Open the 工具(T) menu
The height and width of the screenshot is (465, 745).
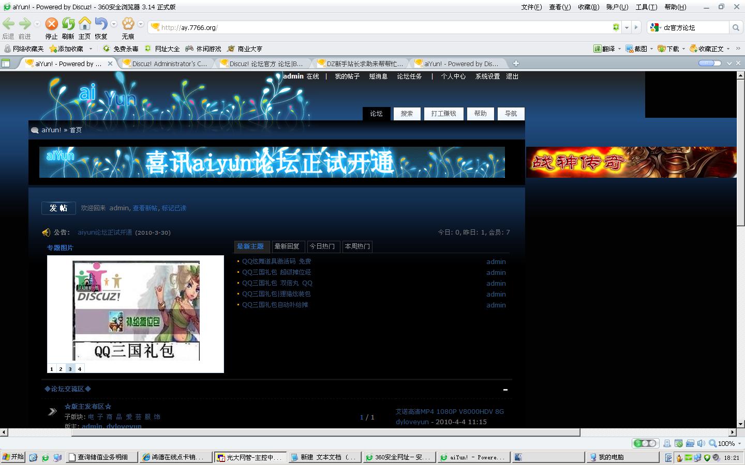click(646, 7)
